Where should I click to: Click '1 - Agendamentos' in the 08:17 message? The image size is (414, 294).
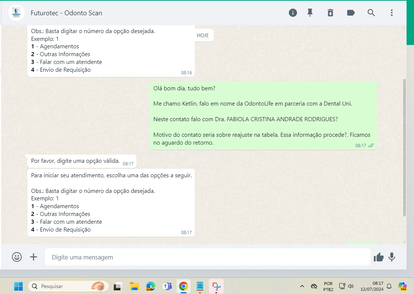[x=55, y=206]
